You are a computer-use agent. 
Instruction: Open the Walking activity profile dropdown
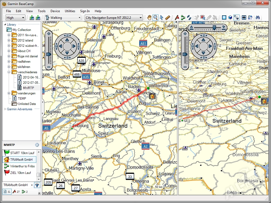click(63, 18)
